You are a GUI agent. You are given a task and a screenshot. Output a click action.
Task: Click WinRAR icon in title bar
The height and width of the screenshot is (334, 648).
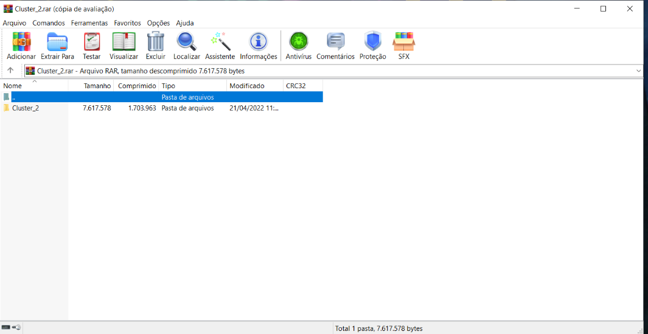coord(7,9)
